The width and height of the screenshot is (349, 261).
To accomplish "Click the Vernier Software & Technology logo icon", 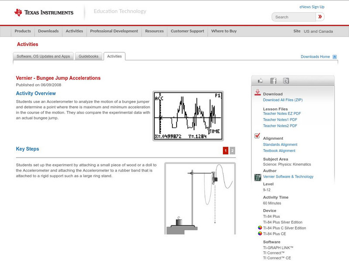I will tap(257, 176).
